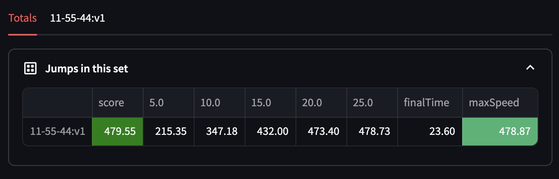Image resolution: width=559 pixels, height=179 pixels.
Task: Click the 10.0 column header
Action: (220, 103)
